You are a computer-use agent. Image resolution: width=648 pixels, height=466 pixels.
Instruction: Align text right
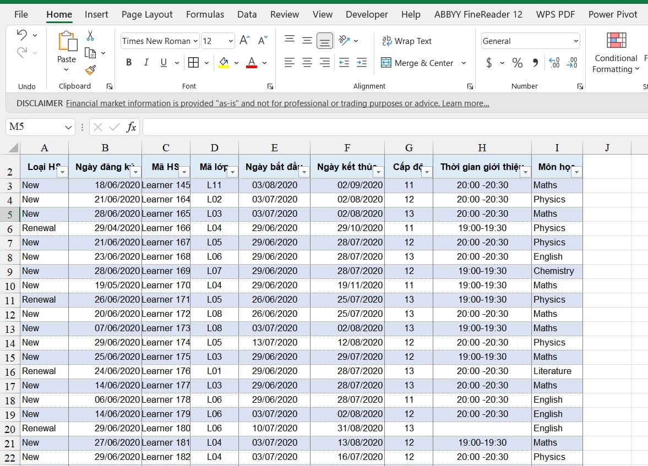click(325, 62)
